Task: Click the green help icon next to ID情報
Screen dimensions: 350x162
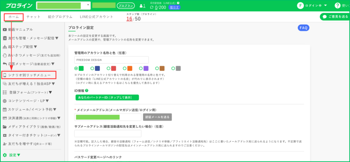Action: [x=86, y=91]
